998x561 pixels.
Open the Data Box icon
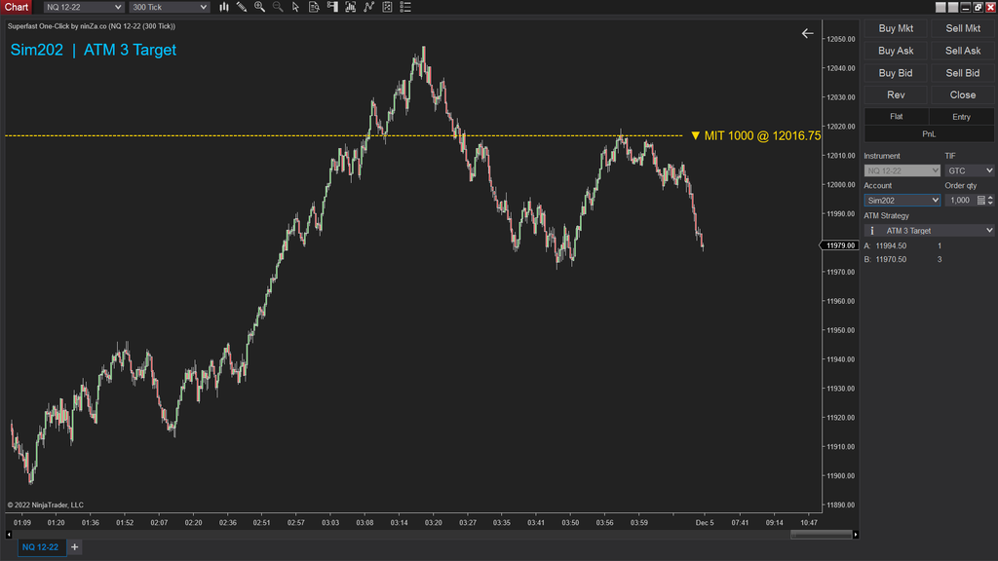tap(314, 7)
